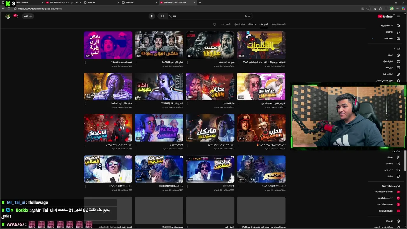
Task: Open the VISAGE video thumbnail
Action: point(159,87)
